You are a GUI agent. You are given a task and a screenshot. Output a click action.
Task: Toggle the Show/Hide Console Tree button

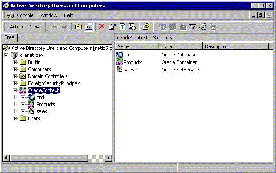(x=88, y=27)
